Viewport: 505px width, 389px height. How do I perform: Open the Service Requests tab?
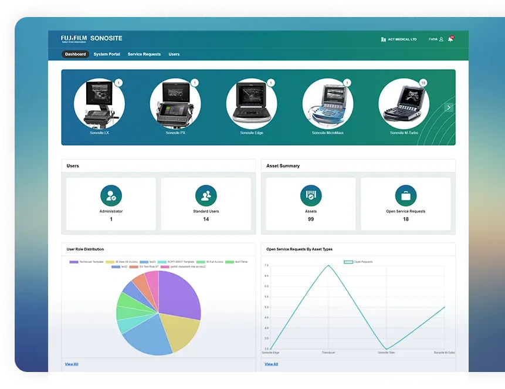[144, 54]
